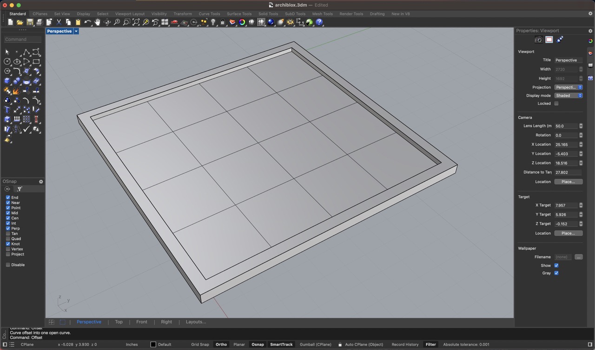Uncheck the Wallpaper Gray checkbox
Image resolution: width=595 pixels, height=350 pixels.
[x=556, y=273]
